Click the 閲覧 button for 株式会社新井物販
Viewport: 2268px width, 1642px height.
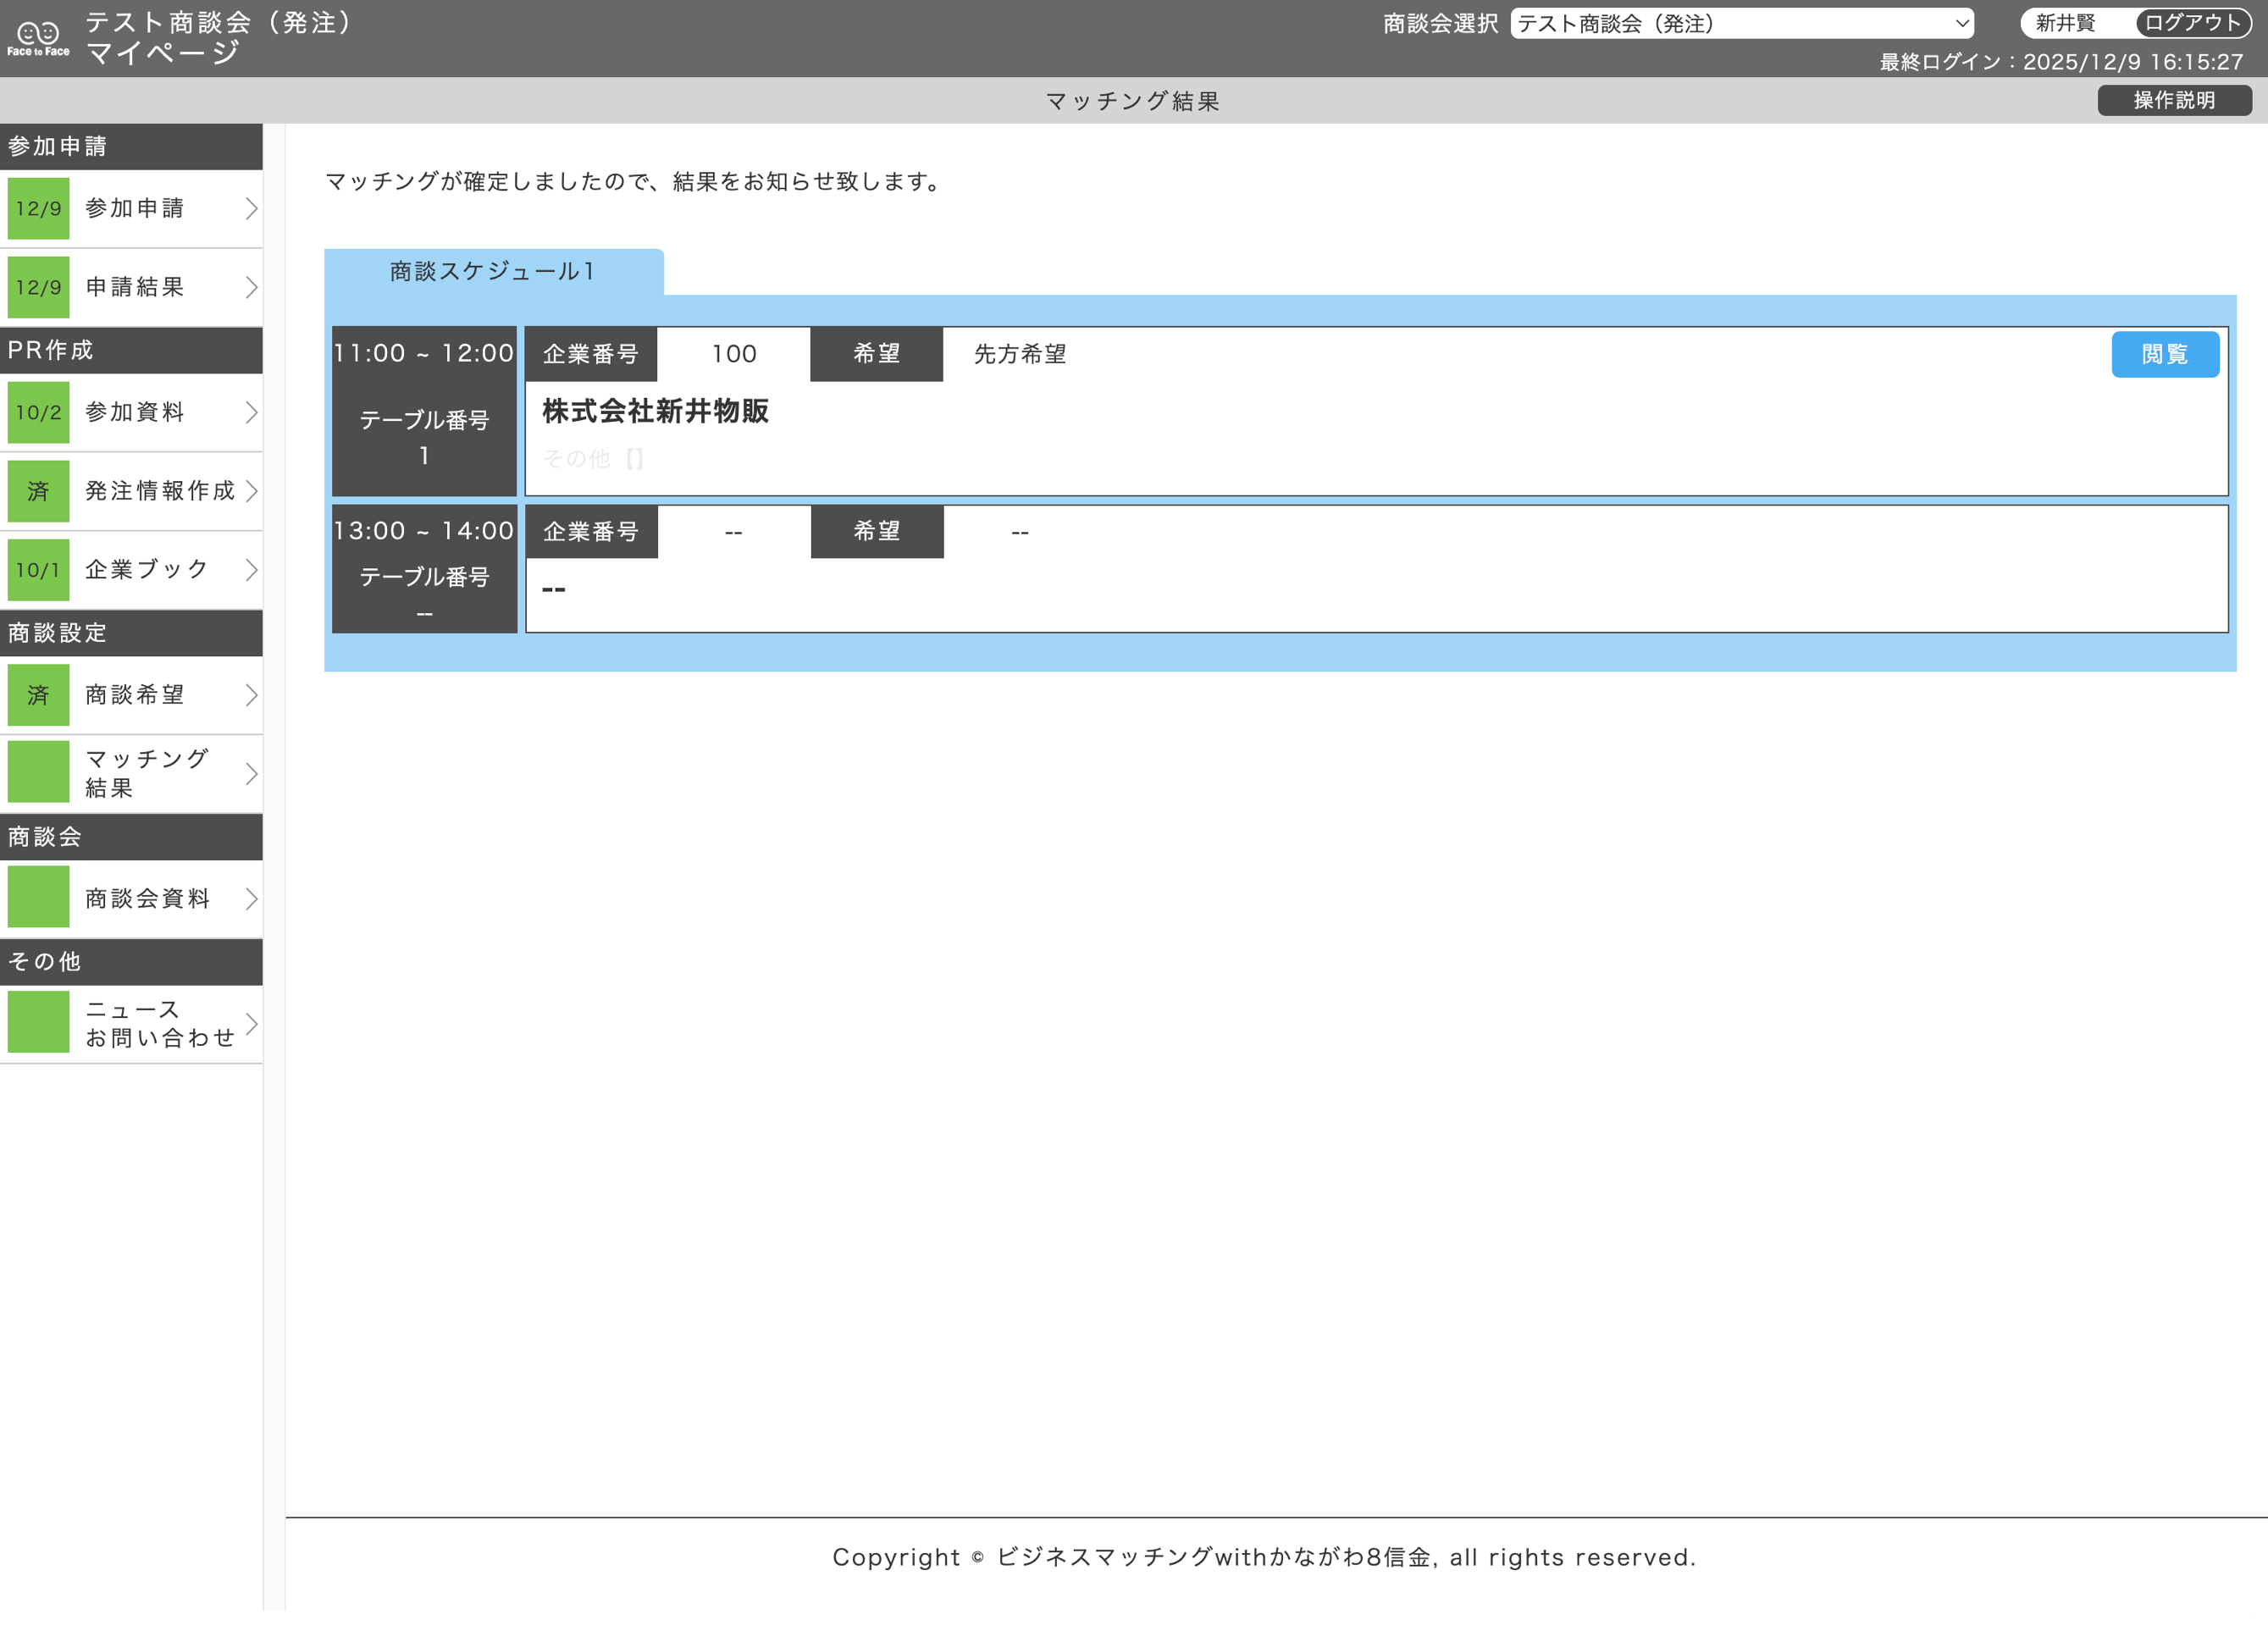point(2165,354)
